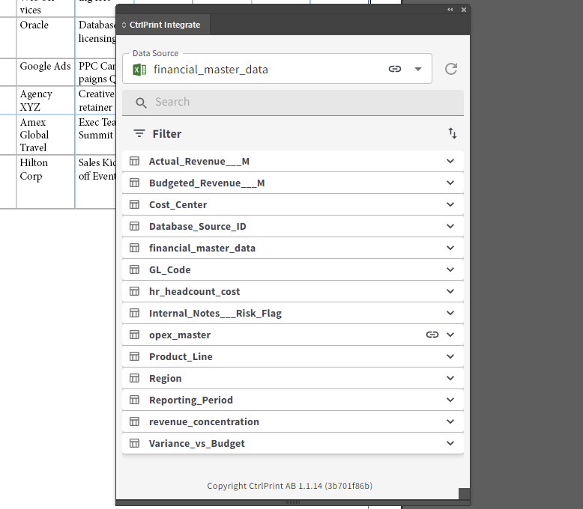Click the table icon beside Cost_Center
Image resolution: width=583 pixels, height=509 pixels.
pos(135,204)
